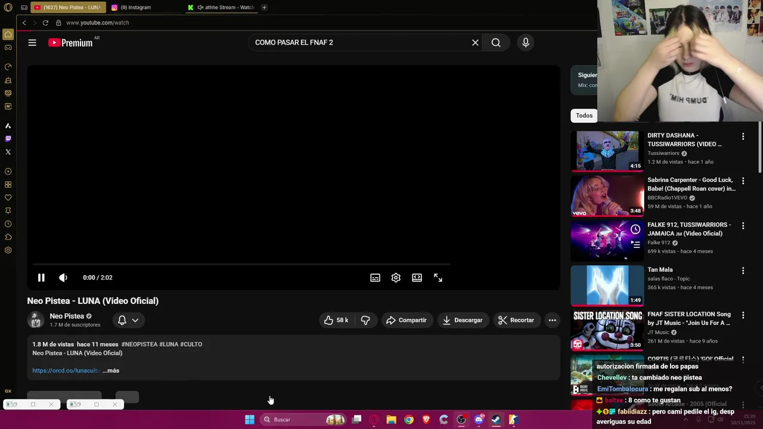The image size is (763, 429).
Task: Open the Neo Pistea channel name link
Action: [x=67, y=316]
